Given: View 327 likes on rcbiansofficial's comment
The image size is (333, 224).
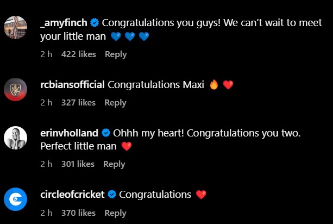Looking at the screenshot, I should coord(78,103).
